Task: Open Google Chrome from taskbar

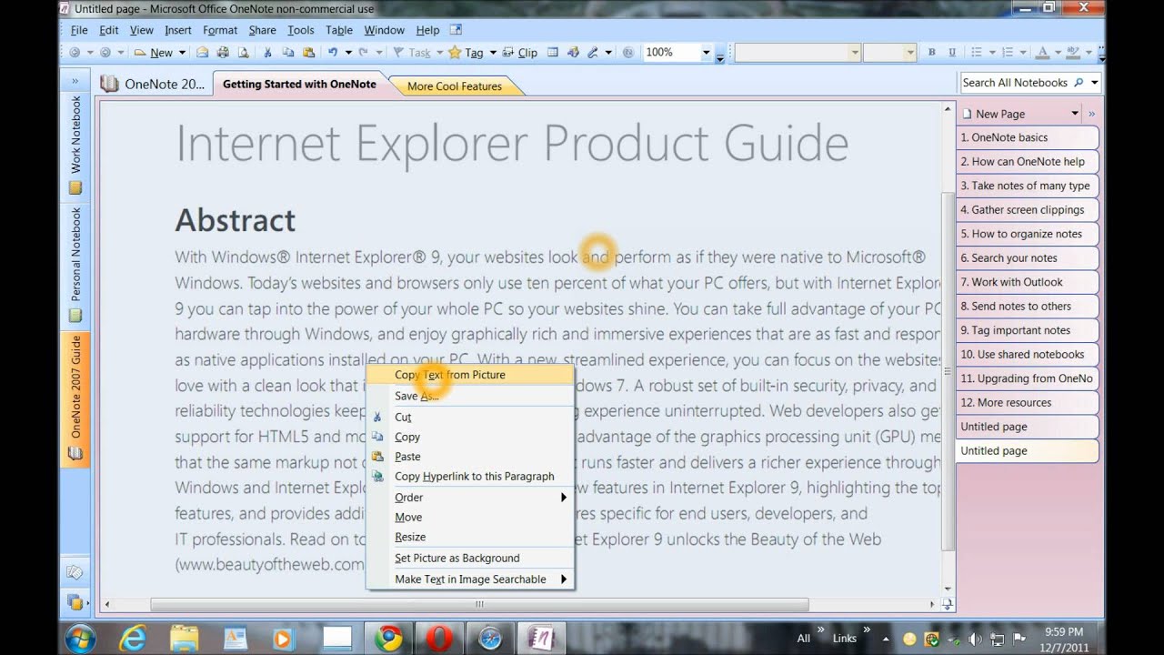Action: 388,638
